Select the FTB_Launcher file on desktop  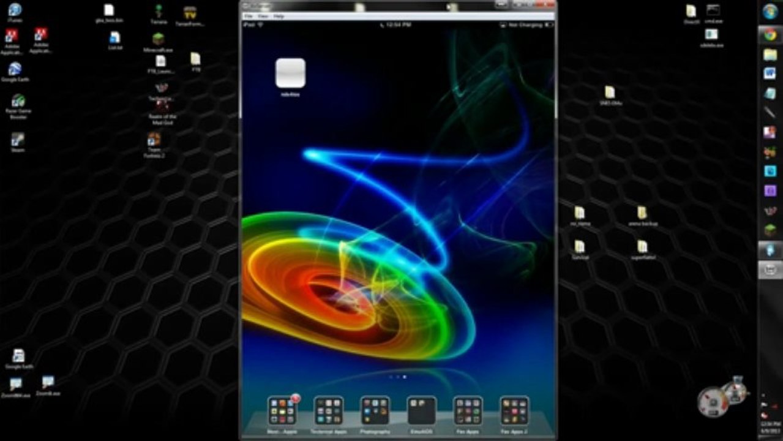pyautogui.click(x=161, y=64)
